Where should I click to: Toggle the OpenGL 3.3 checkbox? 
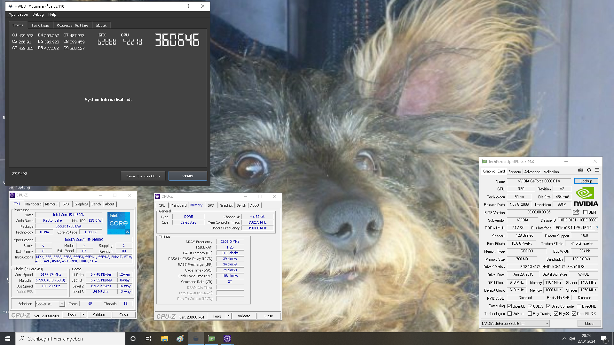pos(574,314)
